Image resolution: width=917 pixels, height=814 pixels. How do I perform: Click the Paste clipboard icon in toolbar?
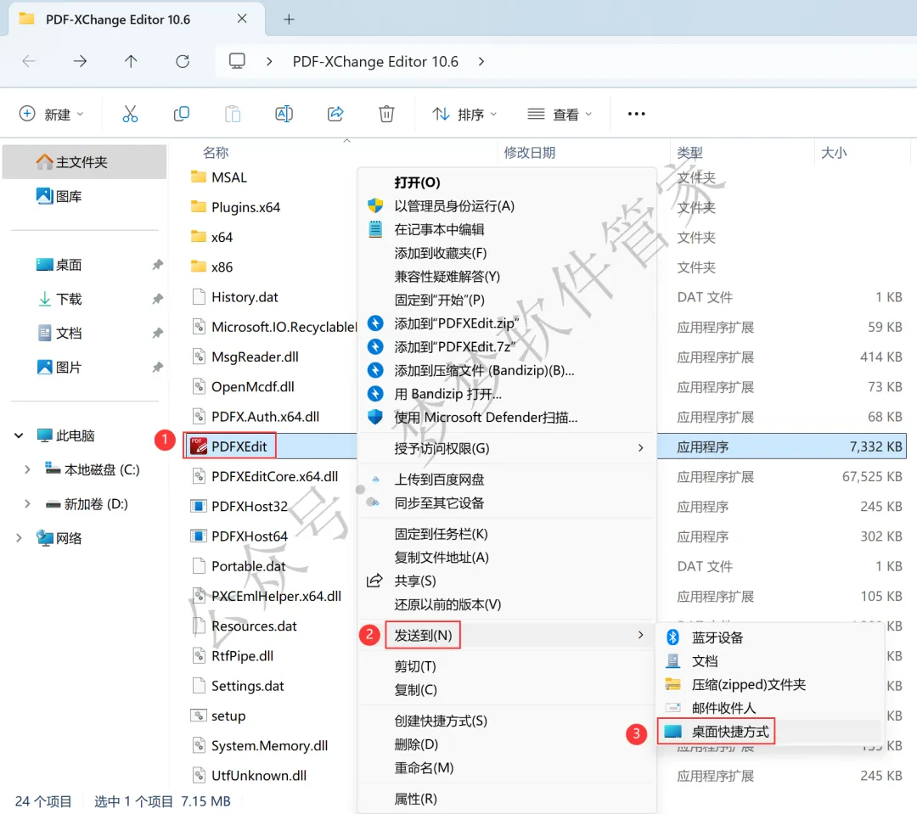coord(233,114)
